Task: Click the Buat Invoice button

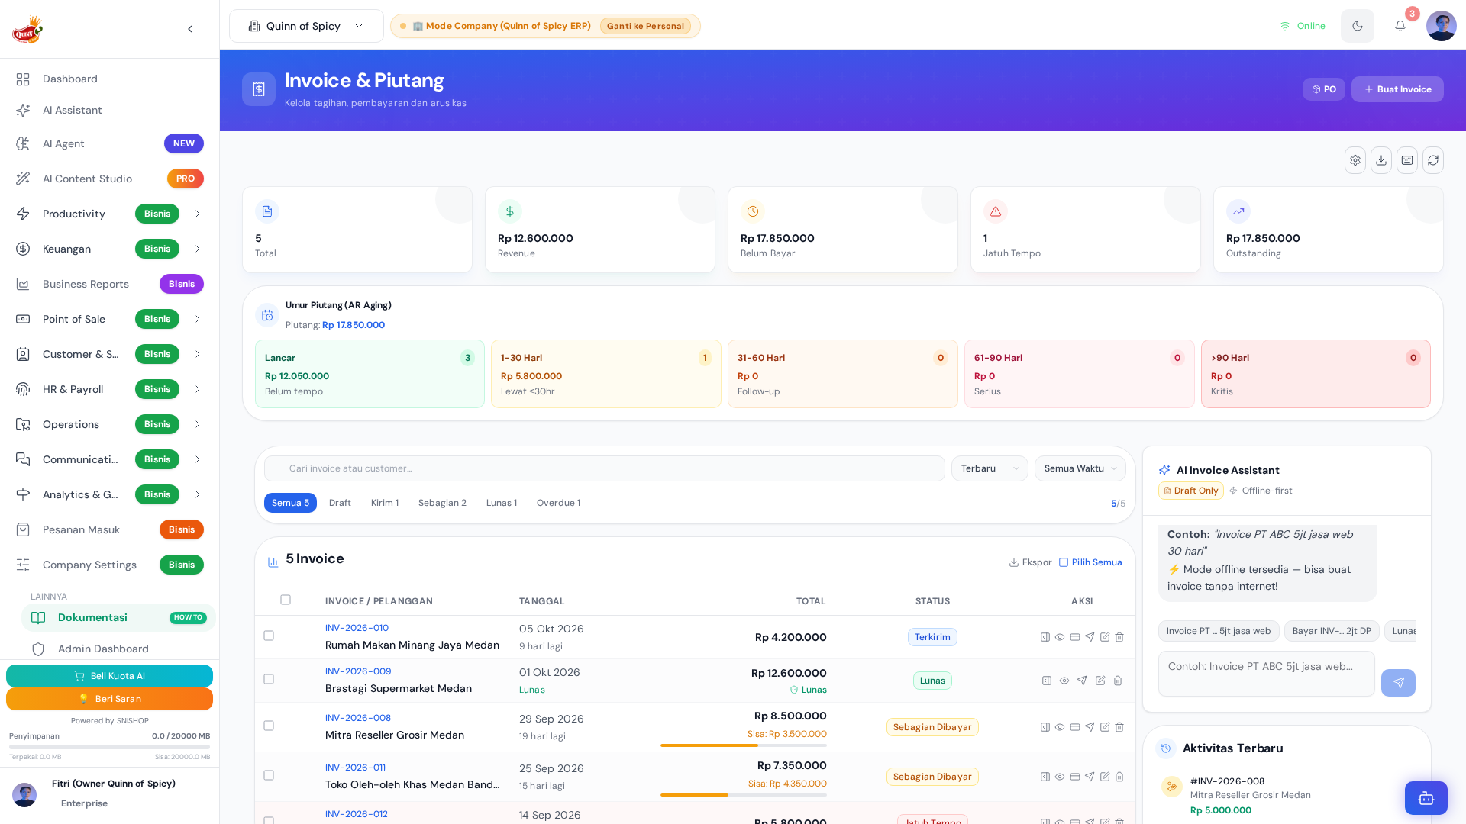Action: (x=1397, y=89)
